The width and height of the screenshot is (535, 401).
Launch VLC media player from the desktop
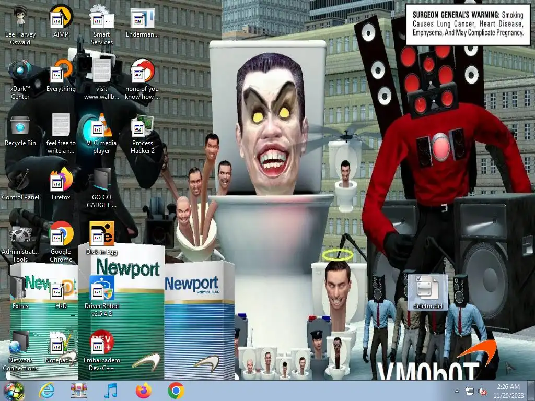coord(102,134)
